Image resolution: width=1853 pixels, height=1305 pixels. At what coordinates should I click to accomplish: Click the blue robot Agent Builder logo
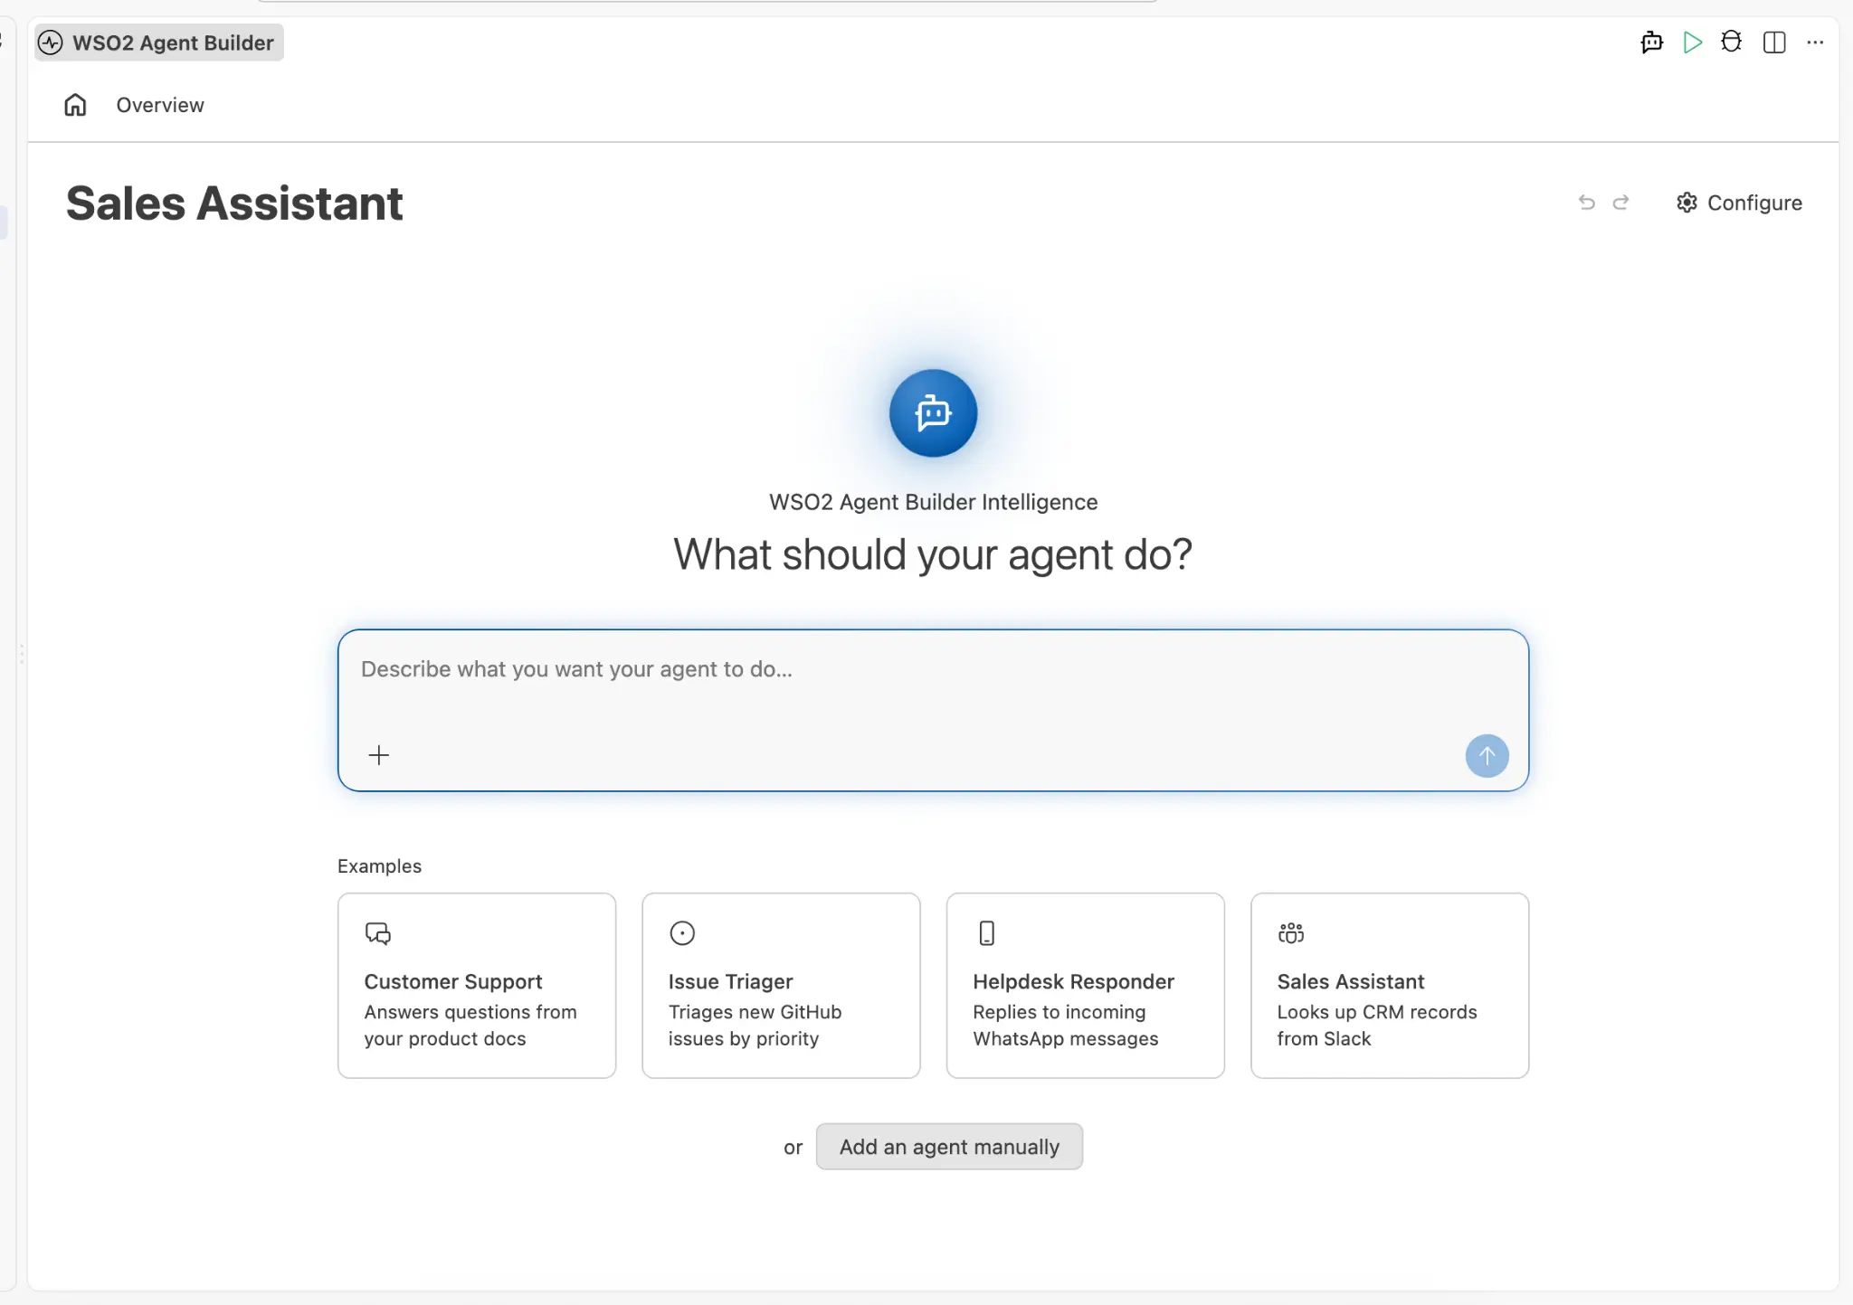933,413
